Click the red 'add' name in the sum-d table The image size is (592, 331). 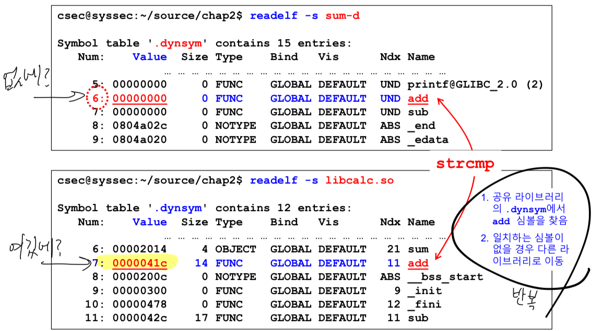click(418, 99)
